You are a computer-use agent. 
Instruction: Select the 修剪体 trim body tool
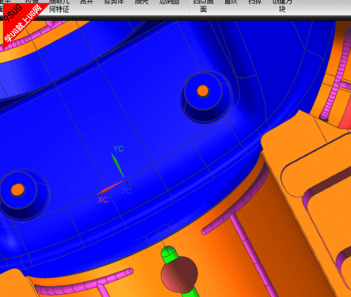tap(114, 2)
